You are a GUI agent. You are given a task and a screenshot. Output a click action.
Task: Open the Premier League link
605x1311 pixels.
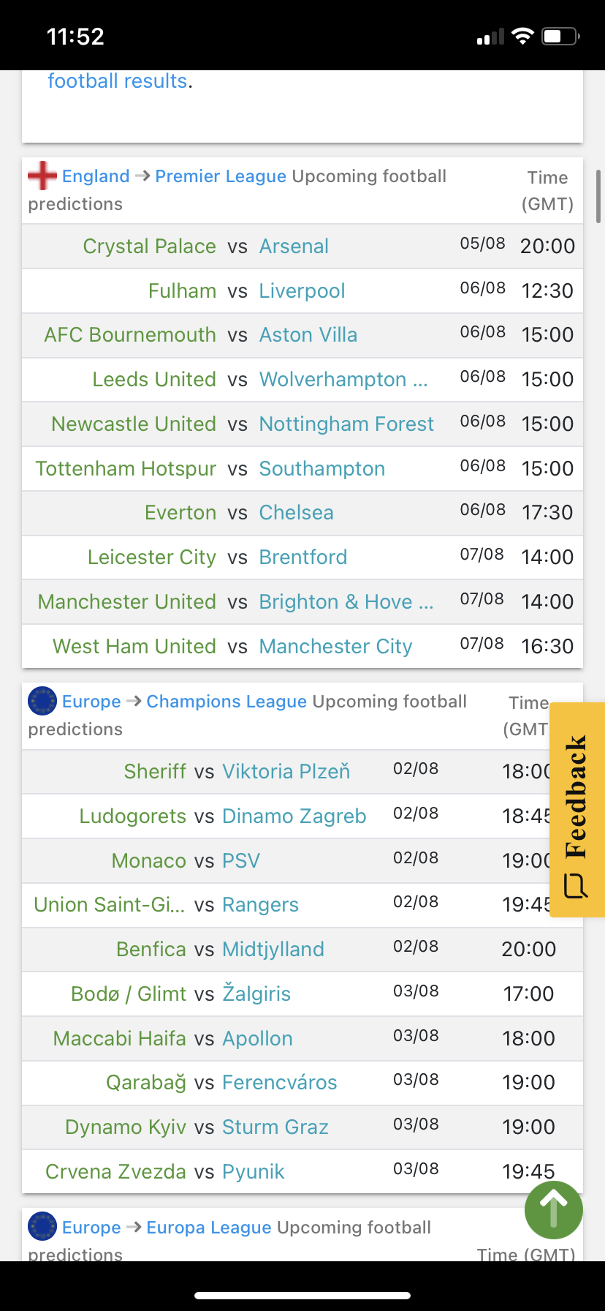(221, 176)
